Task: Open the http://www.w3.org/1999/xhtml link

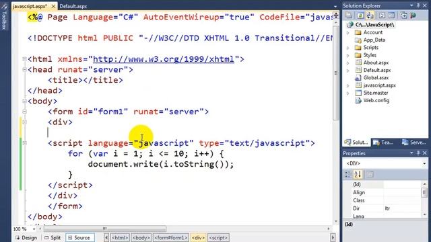Action: tap(164, 59)
